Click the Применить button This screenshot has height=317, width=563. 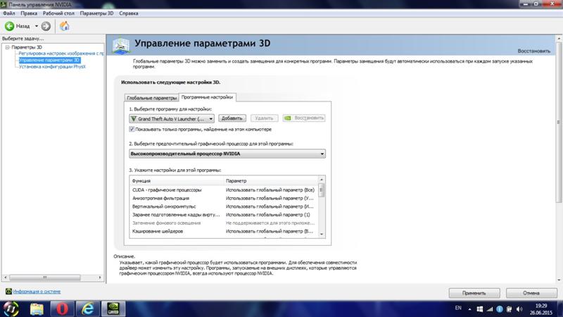(474, 293)
